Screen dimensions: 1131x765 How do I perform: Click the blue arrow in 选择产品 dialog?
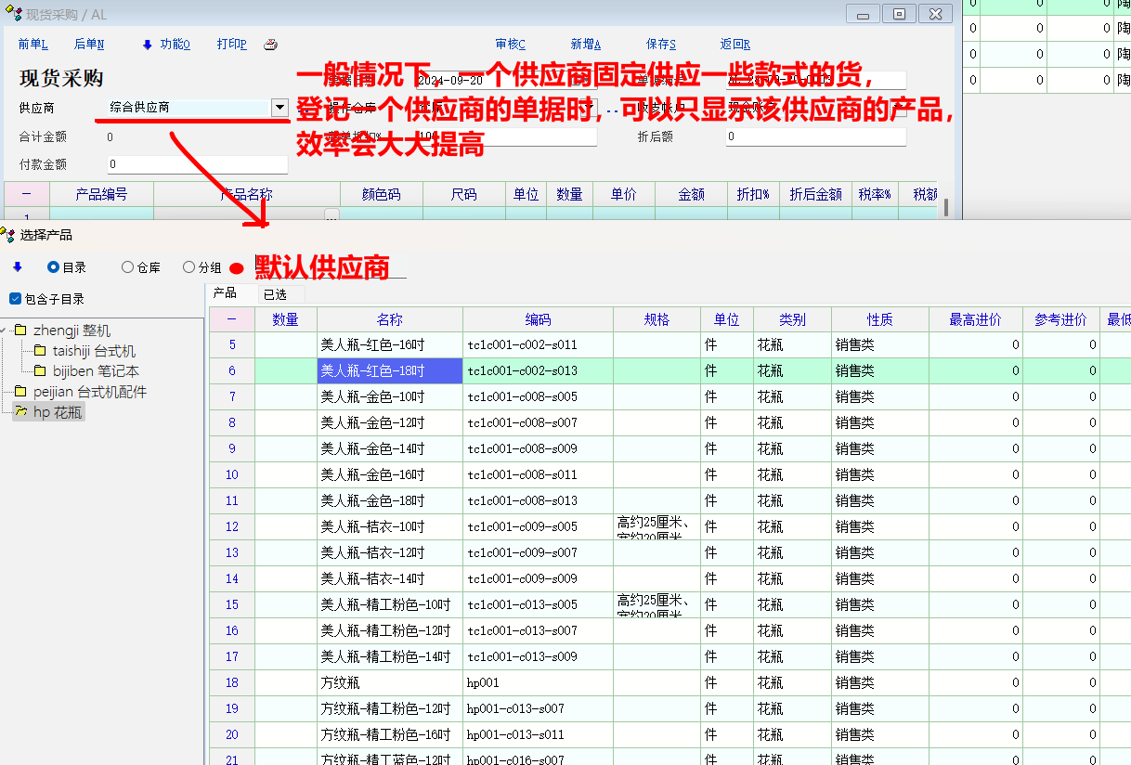pos(17,267)
